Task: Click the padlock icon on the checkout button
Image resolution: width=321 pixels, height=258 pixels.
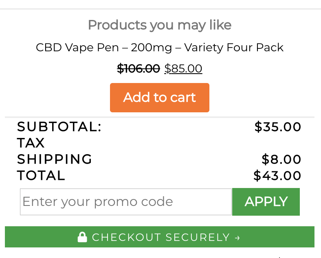Action: point(82,237)
